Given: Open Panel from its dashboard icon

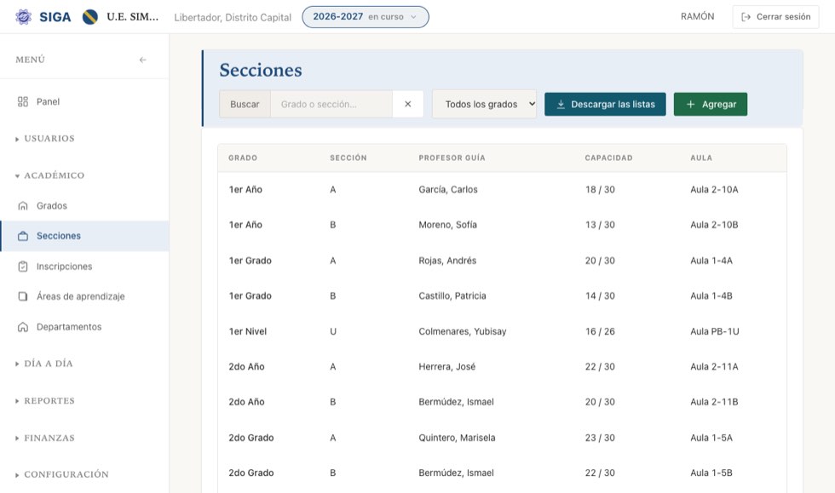Looking at the screenshot, I should [22, 101].
